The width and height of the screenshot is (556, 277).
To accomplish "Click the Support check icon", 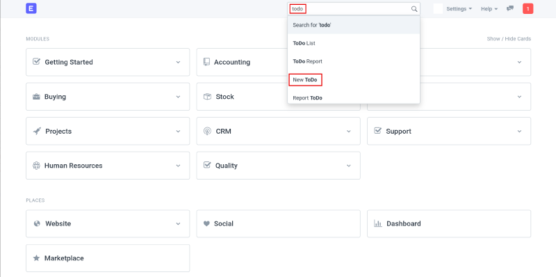I will tap(377, 131).
